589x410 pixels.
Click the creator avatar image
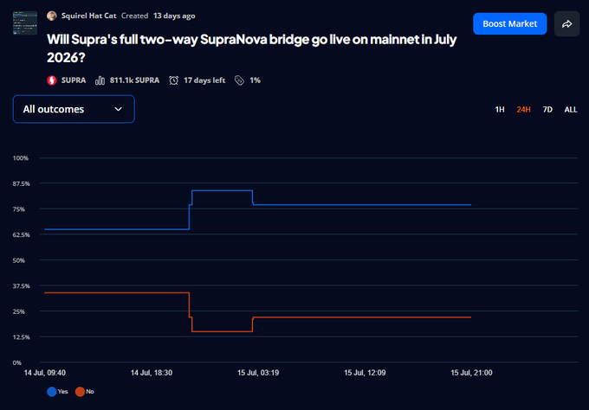tap(52, 16)
